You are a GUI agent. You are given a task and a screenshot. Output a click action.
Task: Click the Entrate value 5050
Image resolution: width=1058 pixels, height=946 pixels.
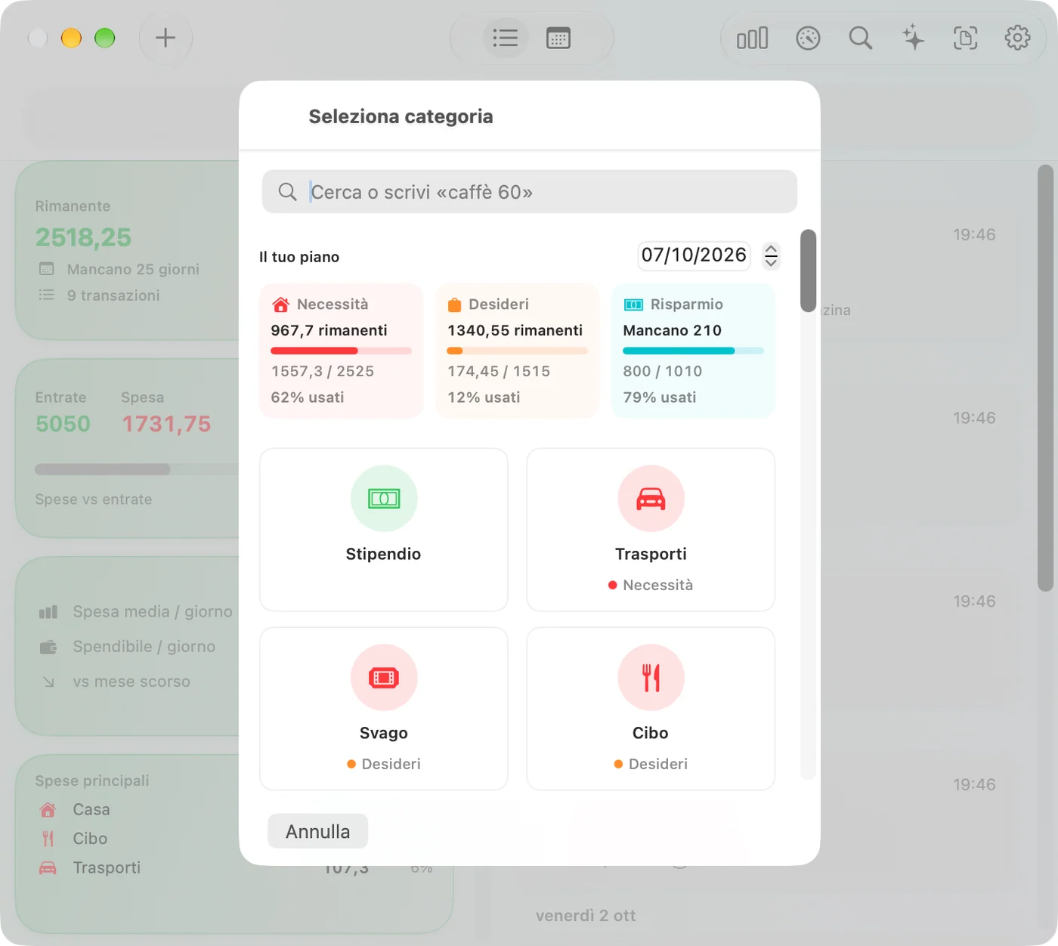coord(63,424)
